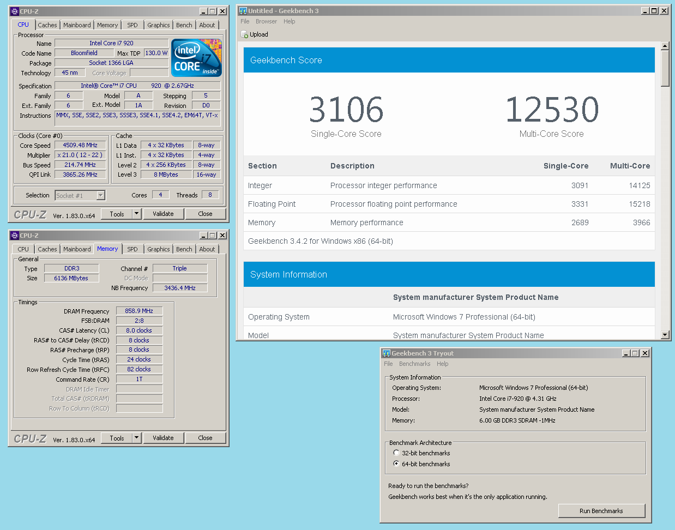Click the Upload icon in Geekbench toolbar

coord(244,34)
